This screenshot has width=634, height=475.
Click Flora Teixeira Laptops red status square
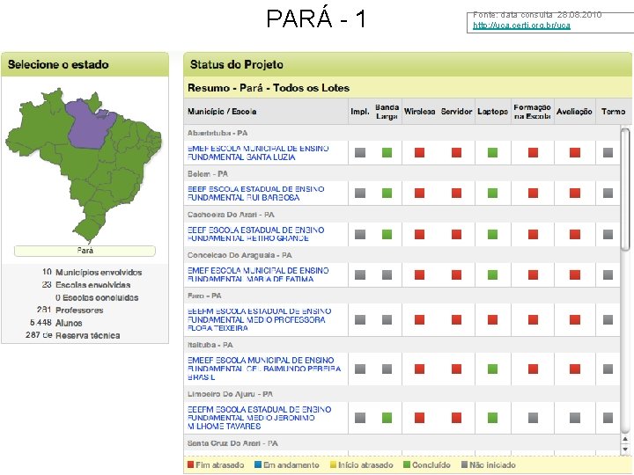[x=492, y=320]
